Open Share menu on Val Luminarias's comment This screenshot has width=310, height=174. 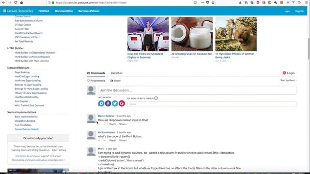click(123, 141)
